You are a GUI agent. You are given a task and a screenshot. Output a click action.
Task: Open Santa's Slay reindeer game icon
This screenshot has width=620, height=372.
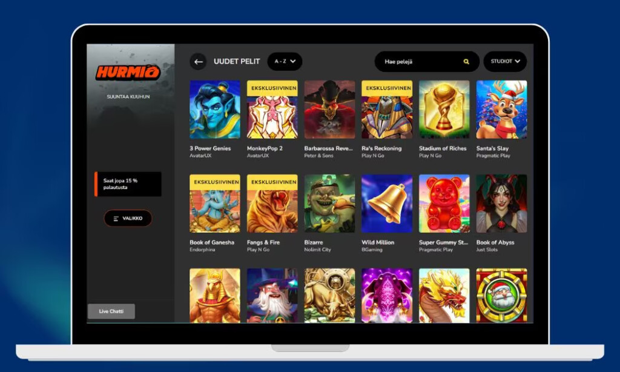[x=501, y=110]
